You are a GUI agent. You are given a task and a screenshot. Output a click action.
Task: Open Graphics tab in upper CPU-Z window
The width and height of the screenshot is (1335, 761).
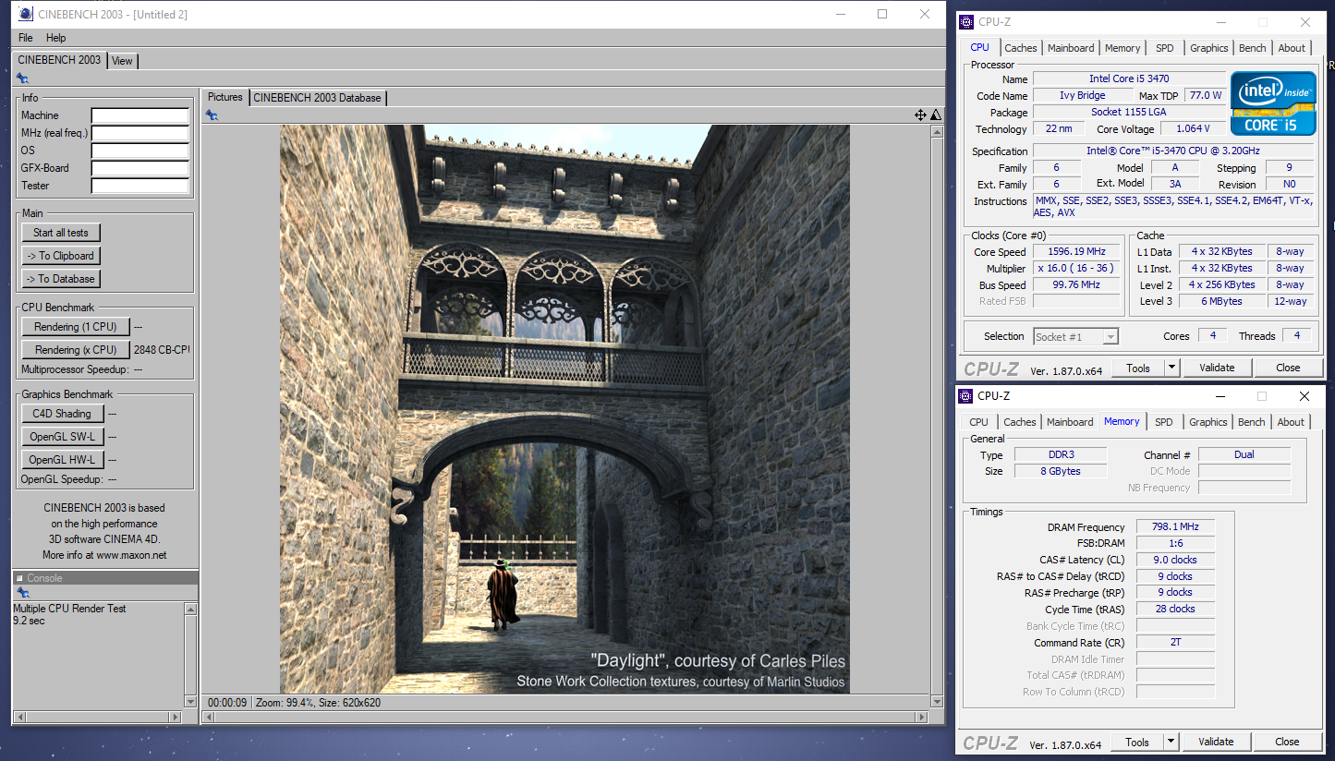tap(1209, 48)
